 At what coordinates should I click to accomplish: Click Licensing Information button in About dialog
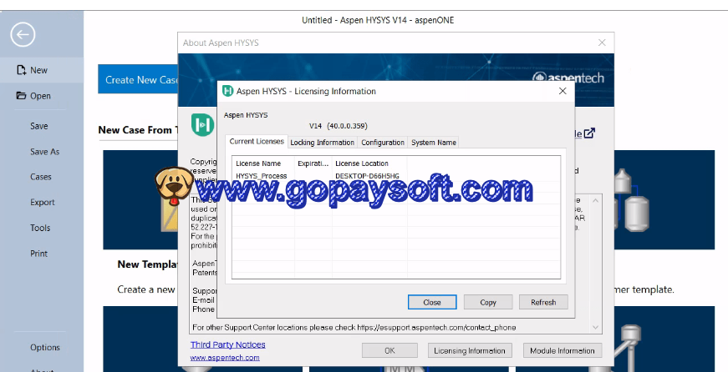coord(470,350)
